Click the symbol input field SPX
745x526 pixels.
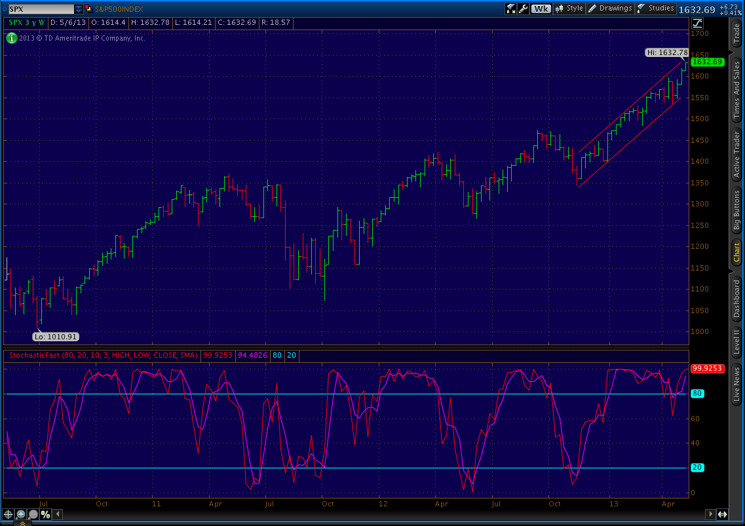41,9
